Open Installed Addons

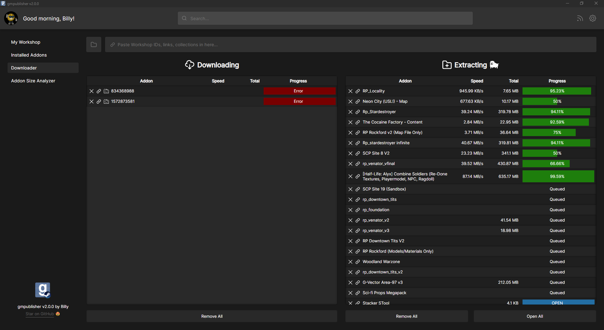[29, 55]
